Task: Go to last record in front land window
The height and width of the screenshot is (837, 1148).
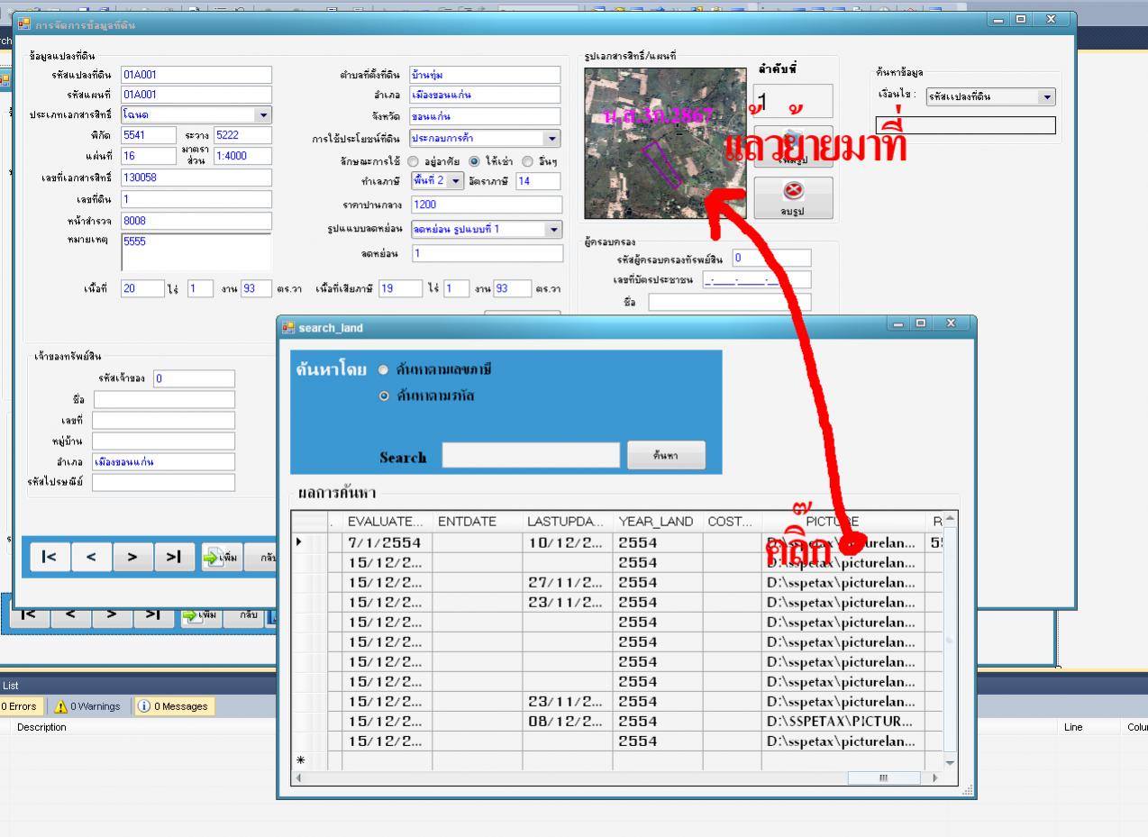Action: [x=175, y=558]
